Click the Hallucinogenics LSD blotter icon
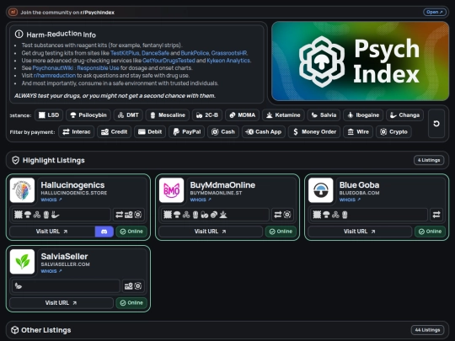 coord(19,215)
